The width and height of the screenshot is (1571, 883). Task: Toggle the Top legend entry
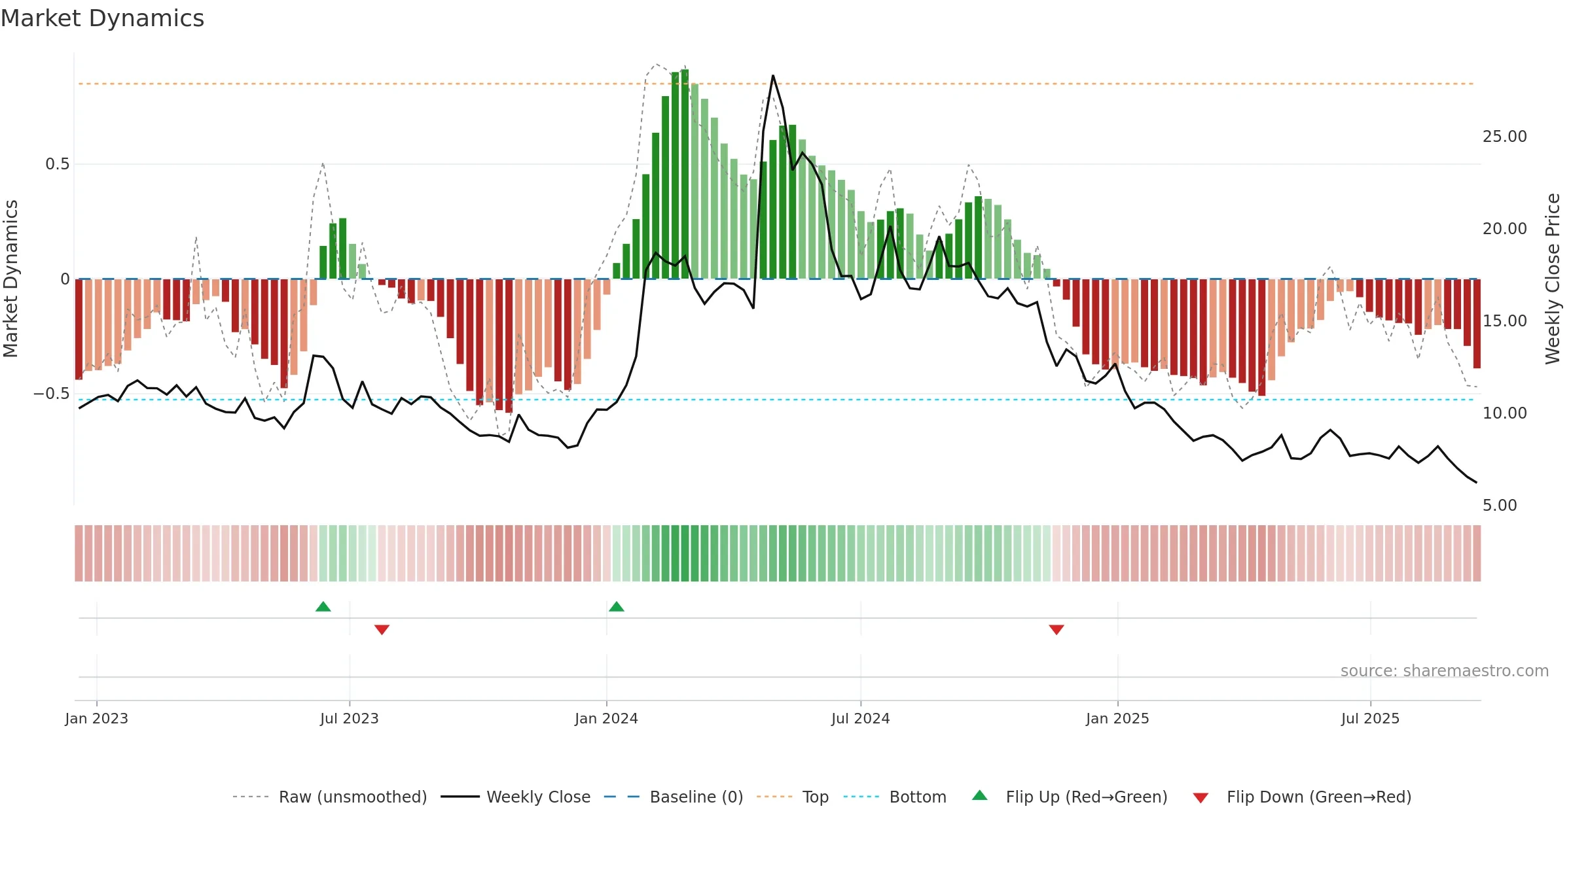point(793,797)
